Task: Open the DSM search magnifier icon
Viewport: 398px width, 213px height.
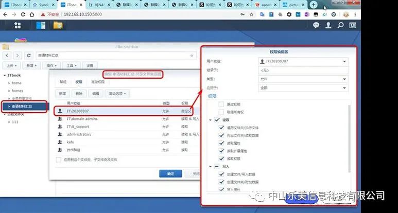Action: click(340, 25)
